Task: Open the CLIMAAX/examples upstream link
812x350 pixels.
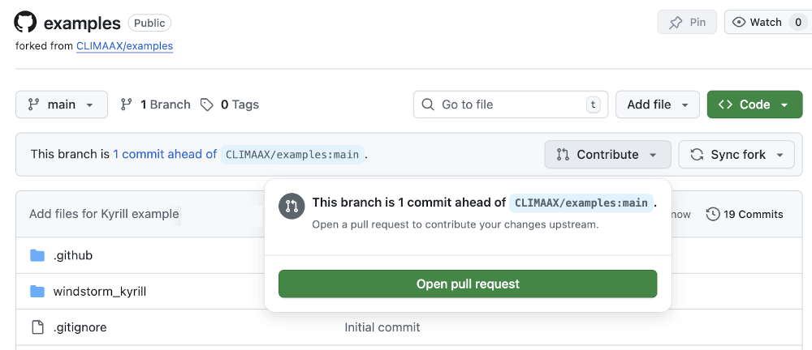Action: click(x=124, y=46)
